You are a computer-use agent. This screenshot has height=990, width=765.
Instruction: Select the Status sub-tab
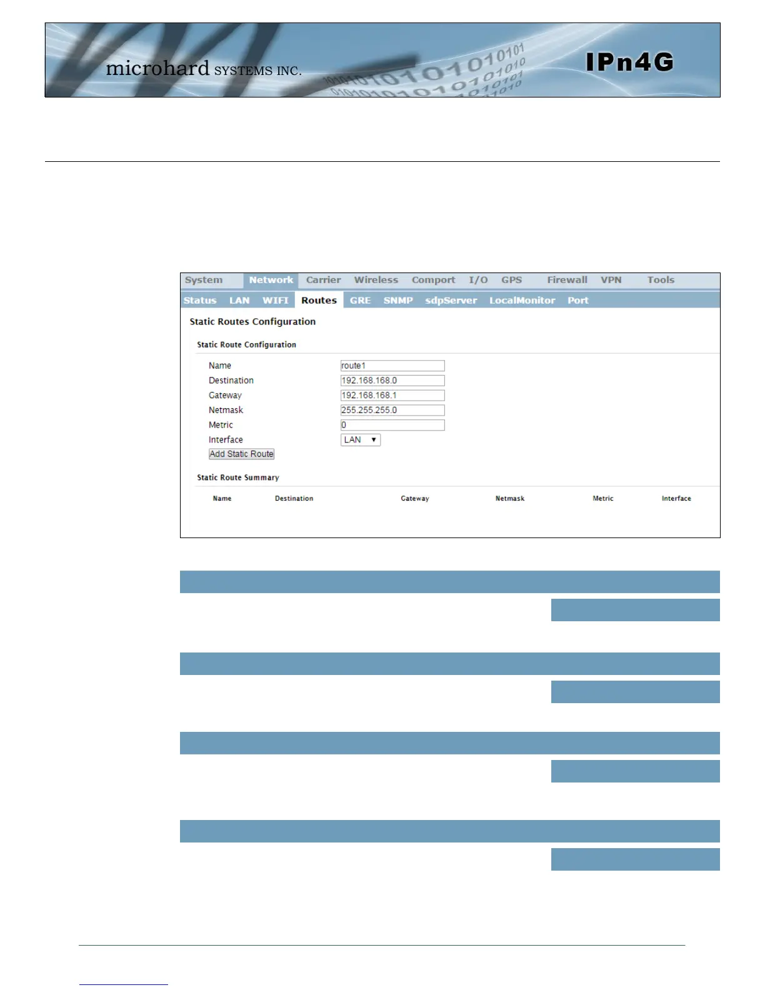coord(200,301)
